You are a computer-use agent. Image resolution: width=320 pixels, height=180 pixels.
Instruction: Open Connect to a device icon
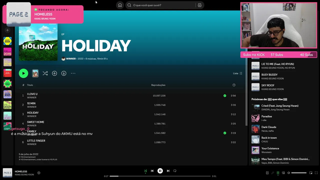283,173
